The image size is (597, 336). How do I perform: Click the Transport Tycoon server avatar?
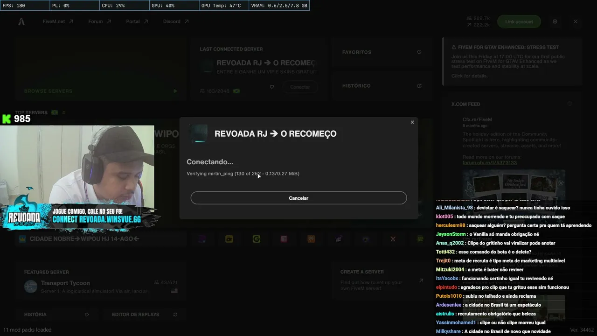31,286
